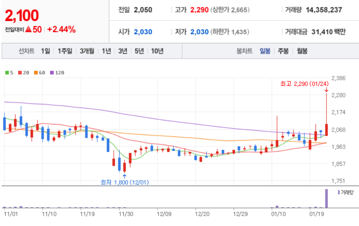Click the 11/19 date axis label
The image size is (359, 226).
click(x=87, y=214)
